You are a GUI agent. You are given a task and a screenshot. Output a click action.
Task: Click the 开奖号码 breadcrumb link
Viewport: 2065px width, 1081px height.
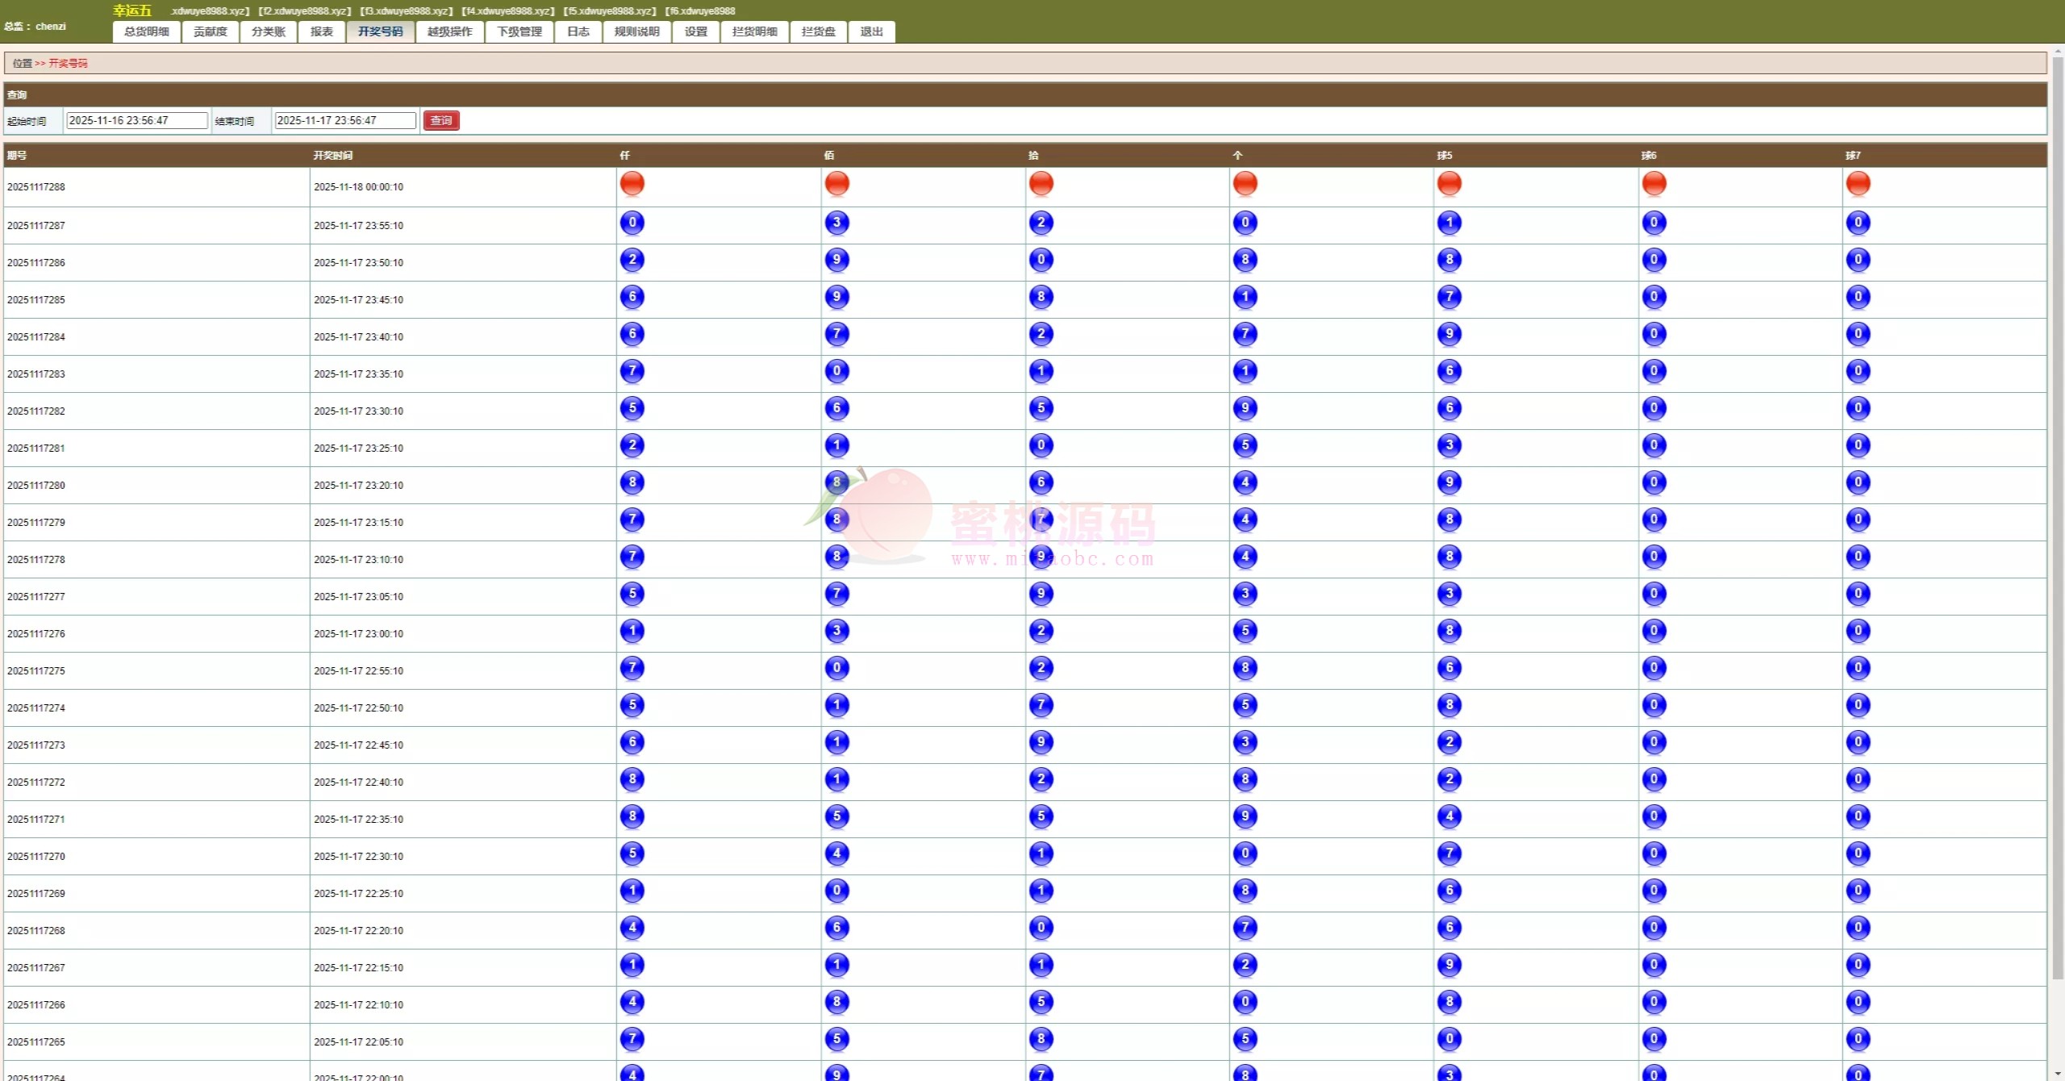coord(68,63)
